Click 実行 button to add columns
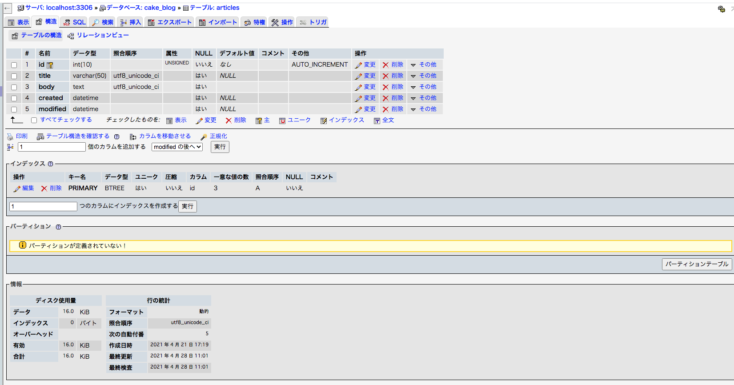 point(220,147)
